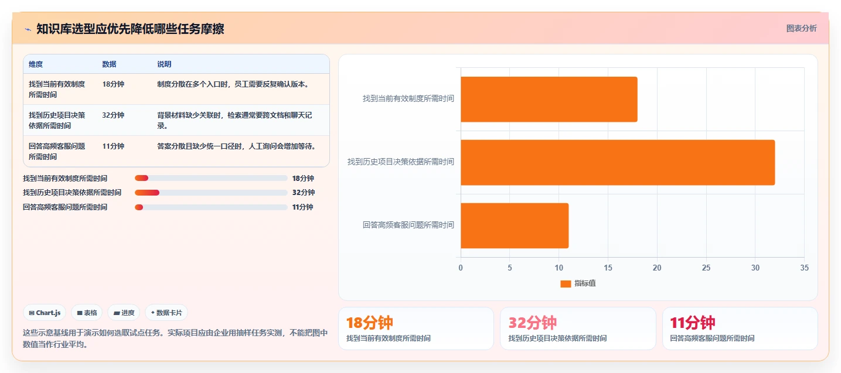This screenshot has width=841, height=373.
Task: Click the y-axis label 找到当前有效制度所需时间
Action: (408, 98)
